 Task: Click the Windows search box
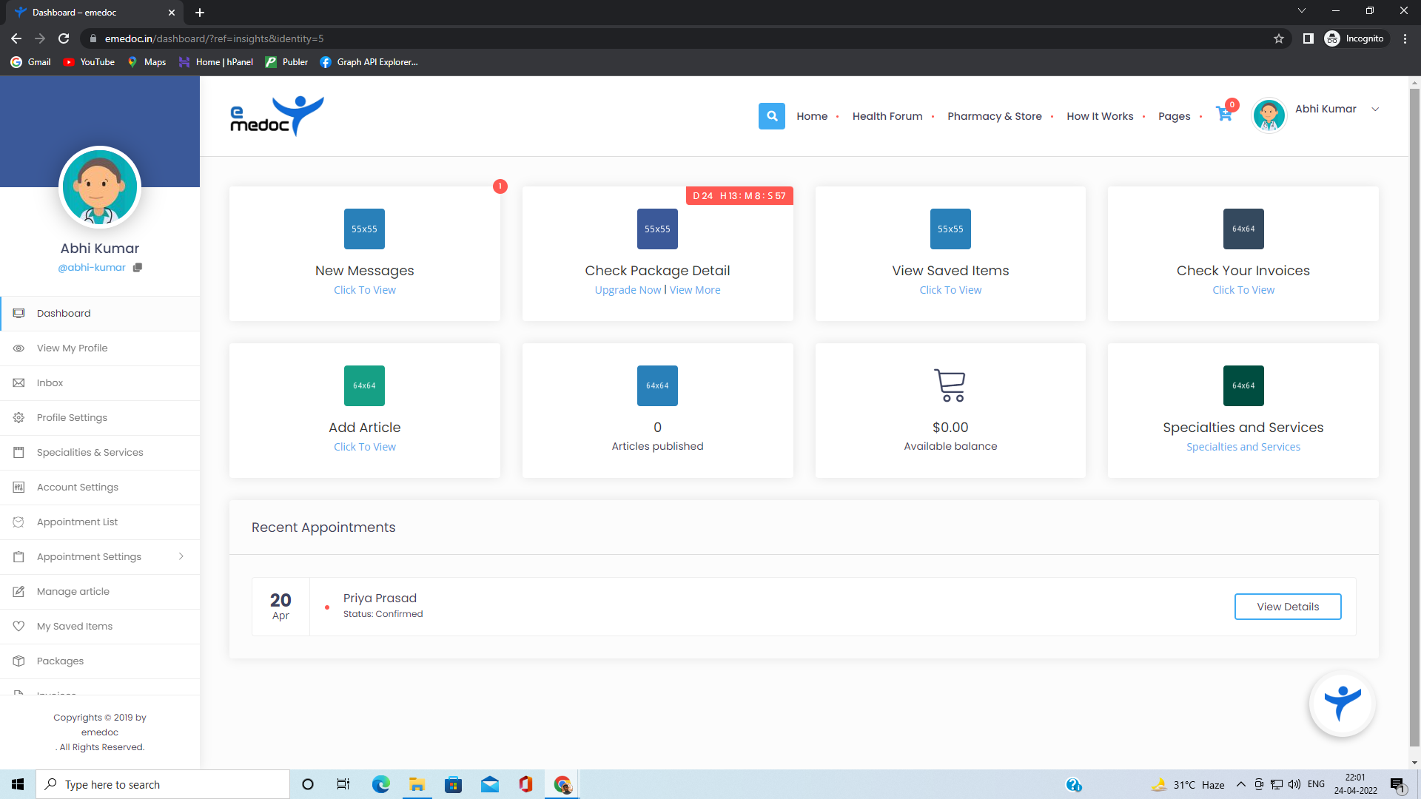tap(163, 784)
